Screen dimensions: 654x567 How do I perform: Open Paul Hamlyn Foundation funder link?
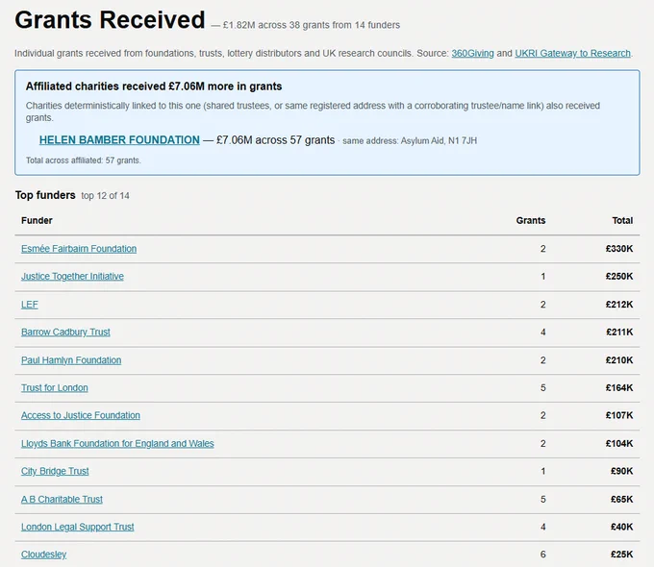point(71,360)
